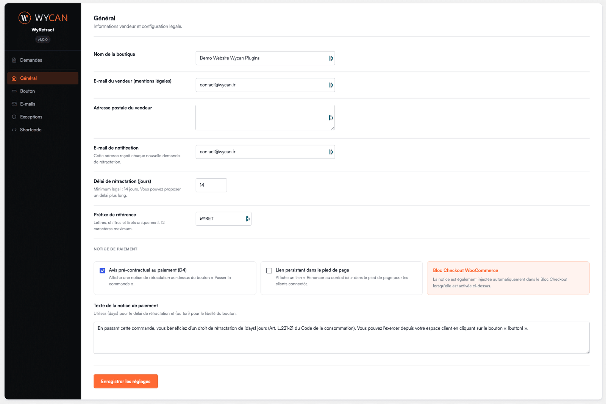This screenshot has height=404, width=606.
Task: Click the Préfixe de référence label
Action: click(115, 215)
